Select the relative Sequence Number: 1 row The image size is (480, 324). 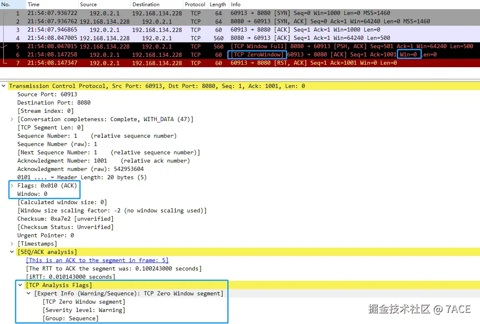pos(97,136)
